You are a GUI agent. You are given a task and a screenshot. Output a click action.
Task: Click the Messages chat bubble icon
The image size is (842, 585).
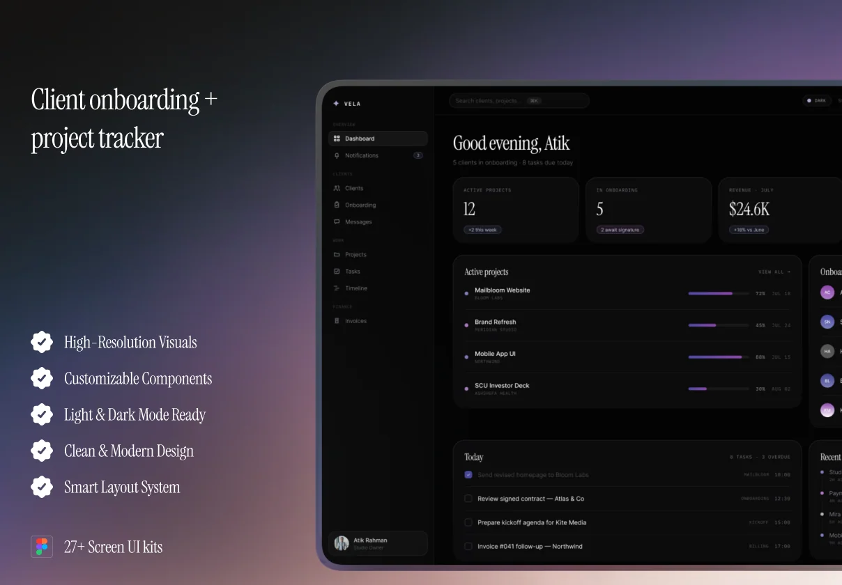click(x=337, y=221)
